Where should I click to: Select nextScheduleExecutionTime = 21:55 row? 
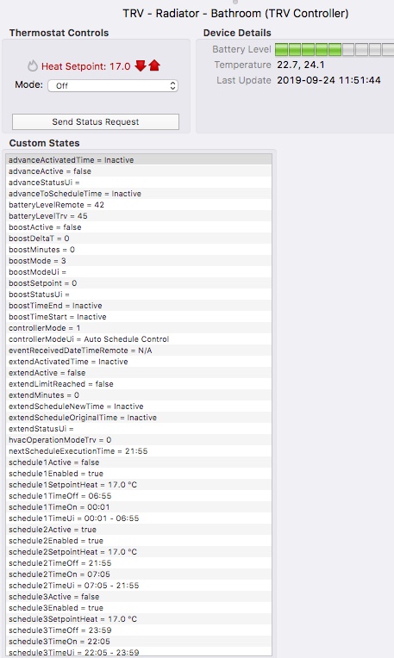[x=139, y=450]
